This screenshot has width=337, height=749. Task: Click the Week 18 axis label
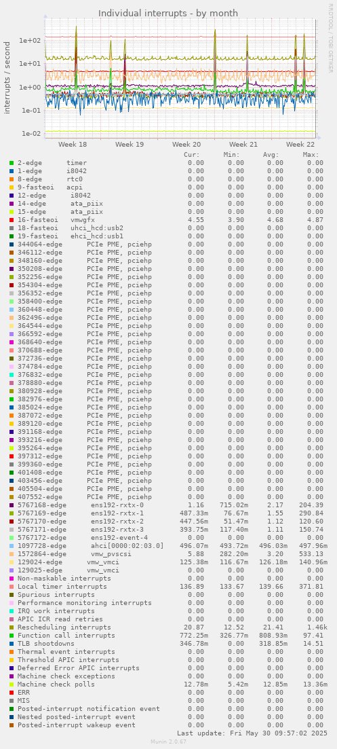point(73,144)
